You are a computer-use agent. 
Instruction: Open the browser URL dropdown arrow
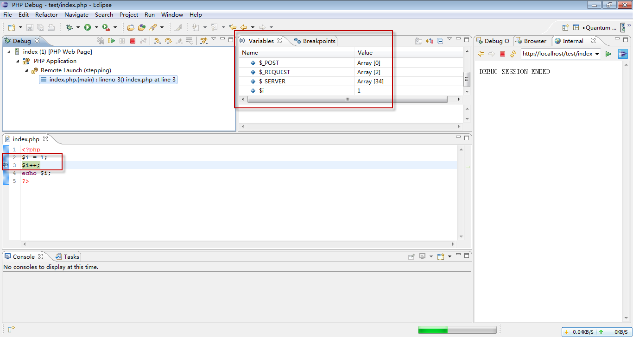pyautogui.click(x=597, y=54)
